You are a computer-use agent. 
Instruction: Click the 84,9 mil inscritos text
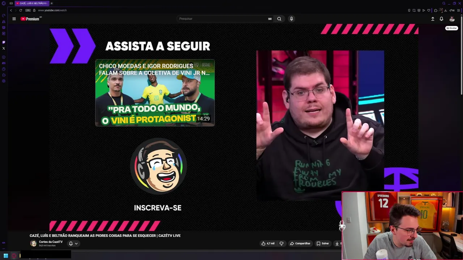click(x=47, y=246)
